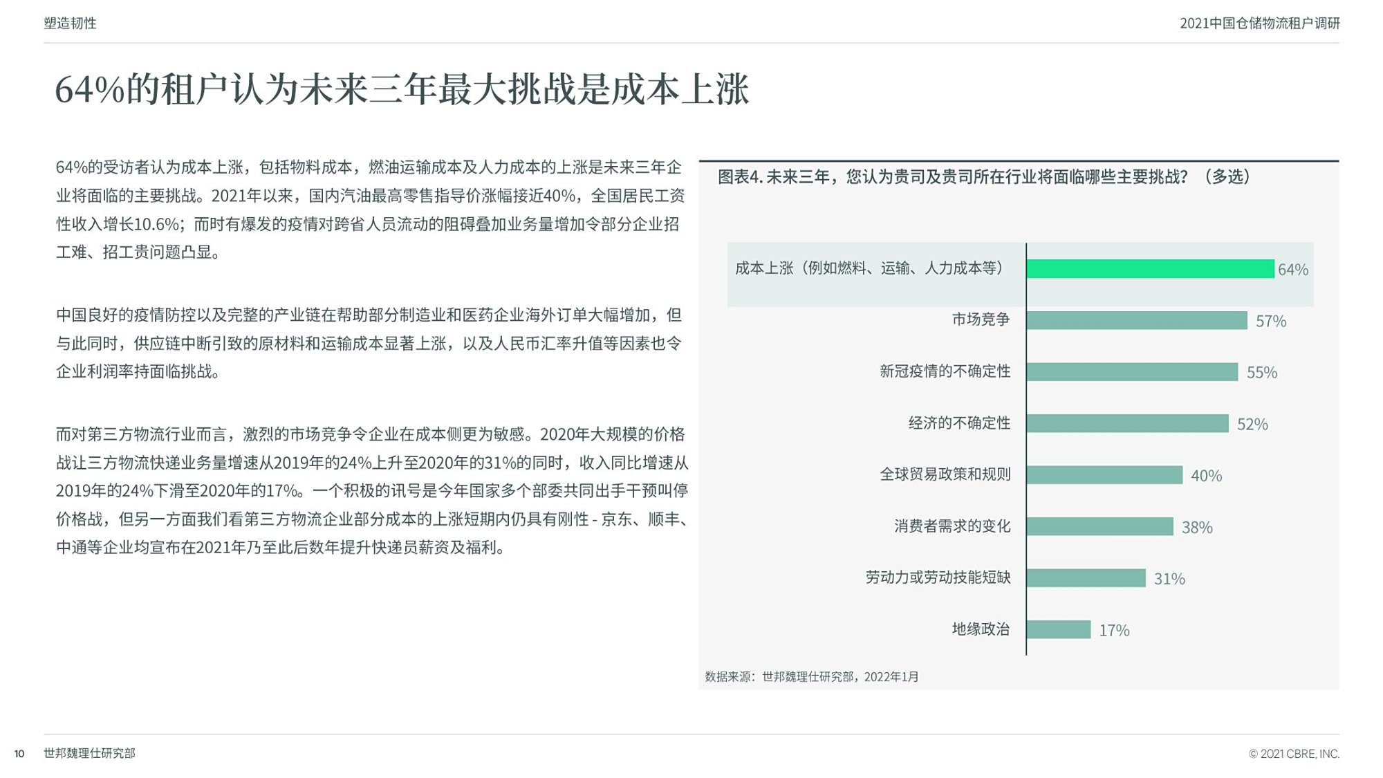Click the paragraph starting 中国良好的疫情防控
The height and width of the screenshot is (778, 1383).
pyautogui.click(x=369, y=343)
